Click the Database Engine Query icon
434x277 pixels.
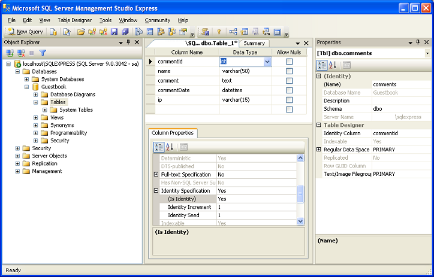[x=53, y=32]
